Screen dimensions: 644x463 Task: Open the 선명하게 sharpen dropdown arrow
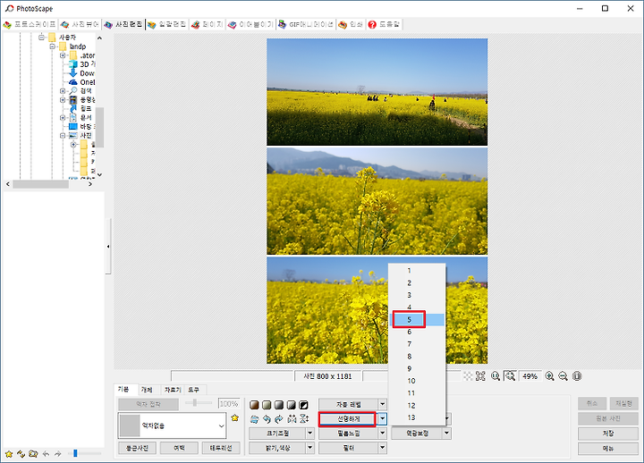383,418
